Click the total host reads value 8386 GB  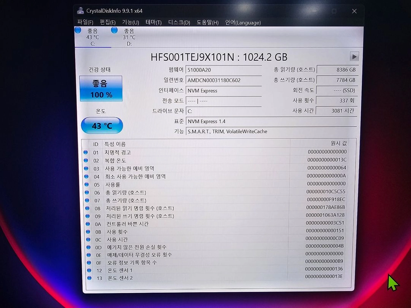pos(337,70)
